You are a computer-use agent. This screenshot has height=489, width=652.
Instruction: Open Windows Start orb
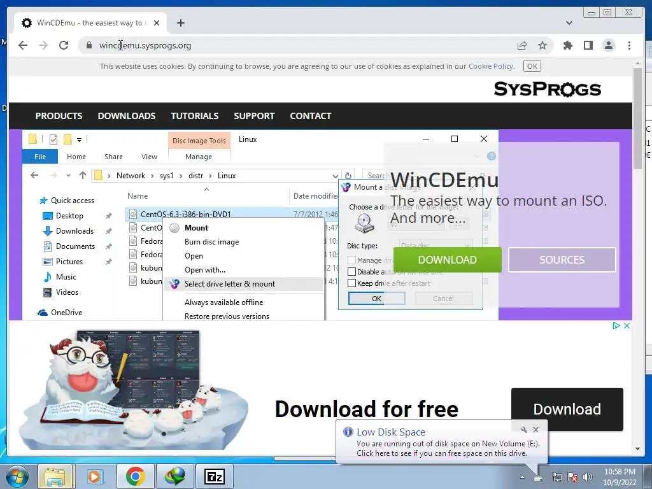[17, 476]
